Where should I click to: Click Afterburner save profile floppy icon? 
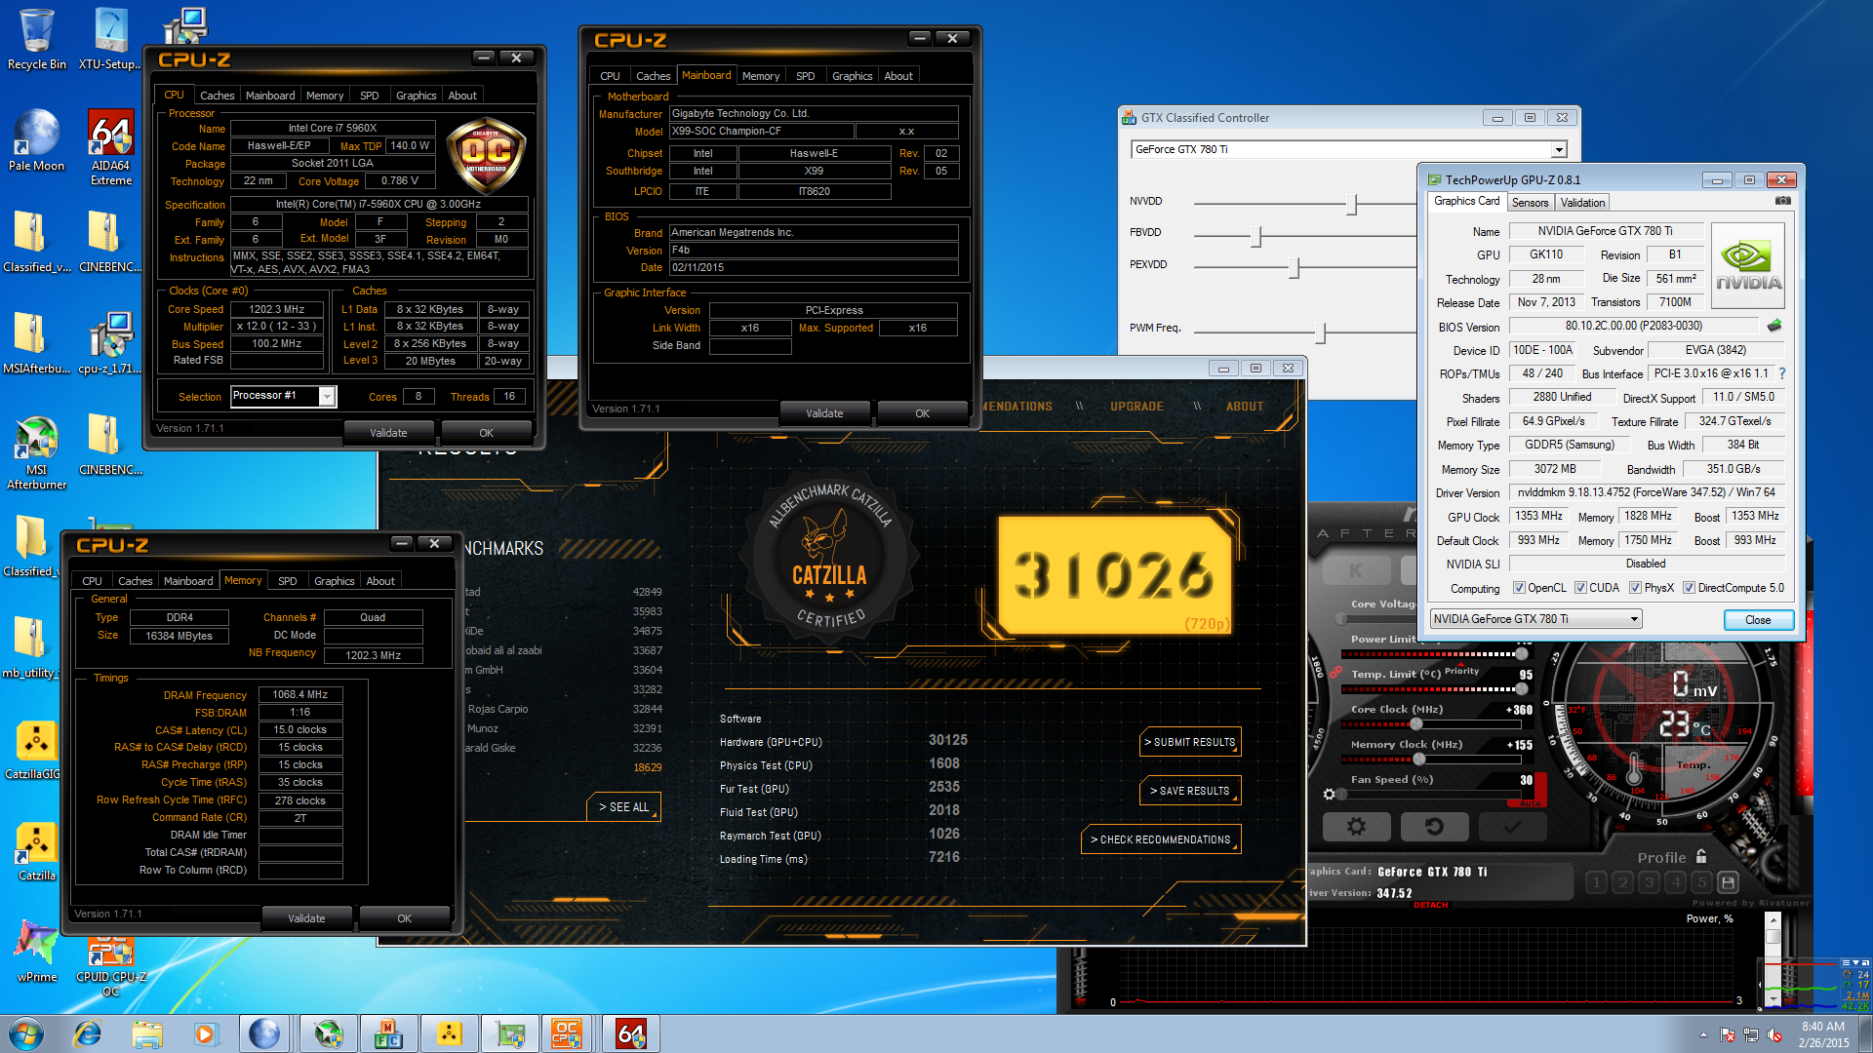point(1728,882)
